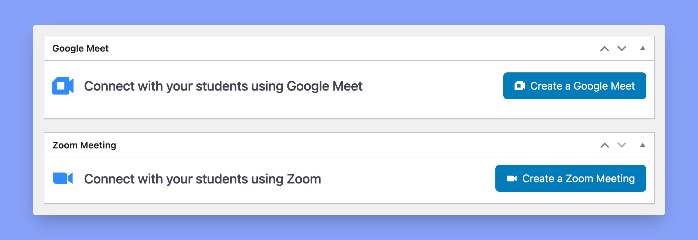Move the Google Meet panel up
Image resolution: width=698 pixels, height=240 pixels.
click(x=605, y=49)
